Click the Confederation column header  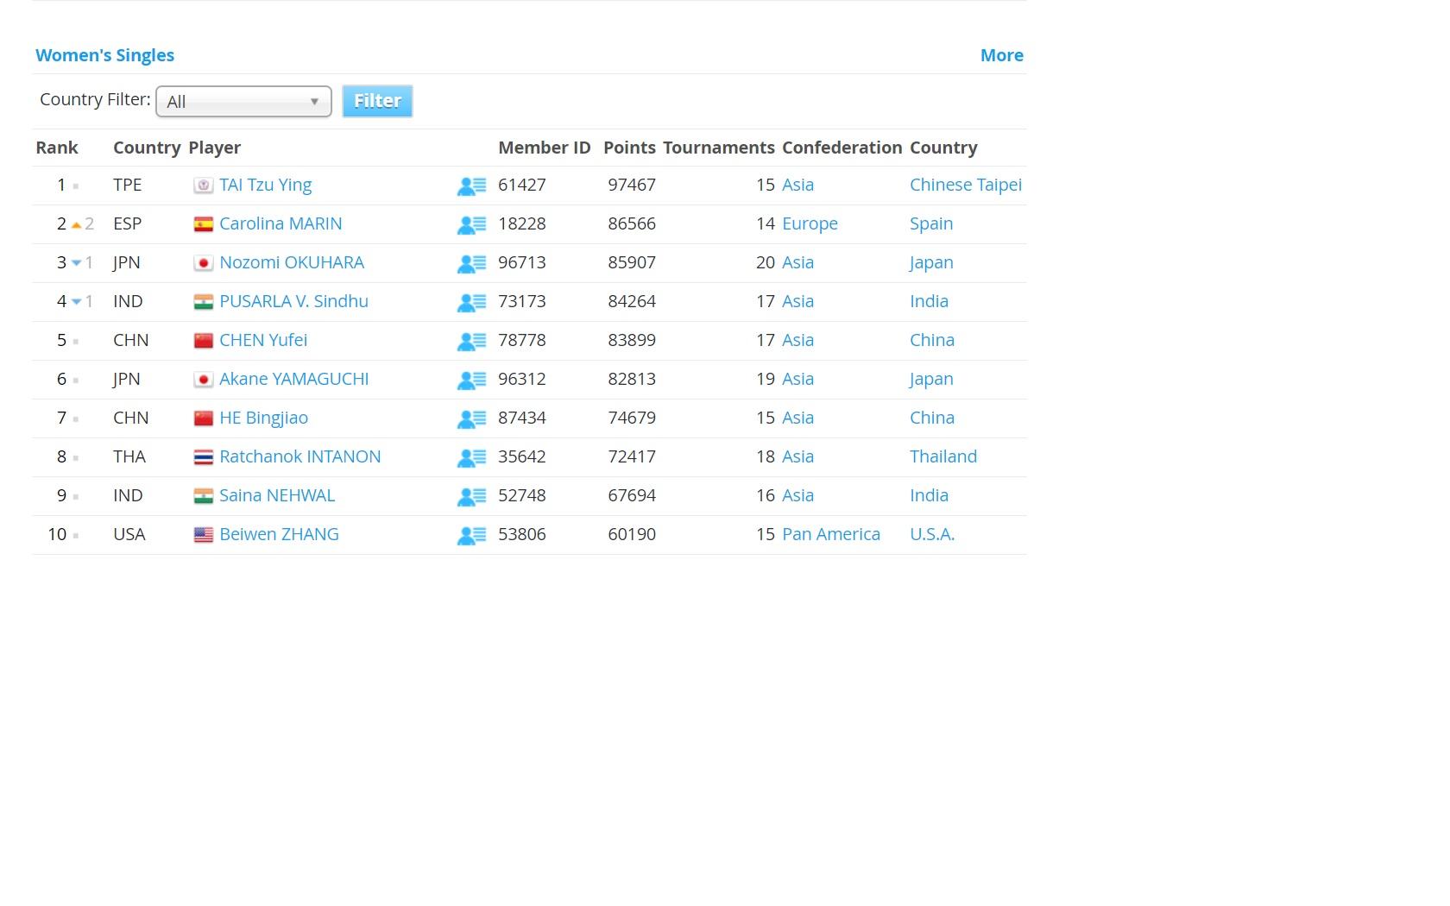(842, 148)
